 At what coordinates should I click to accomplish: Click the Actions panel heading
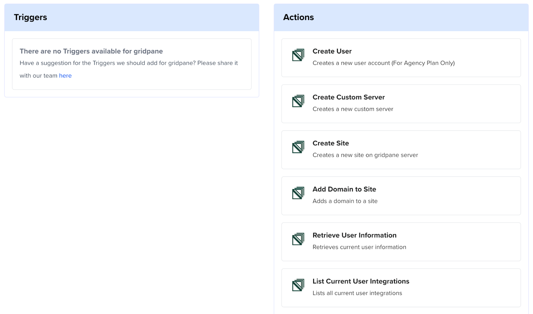pos(298,17)
